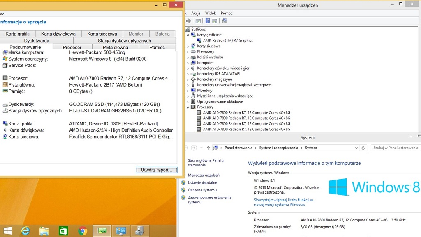
Task: Click the Utwórz raport button
Action: point(157,170)
